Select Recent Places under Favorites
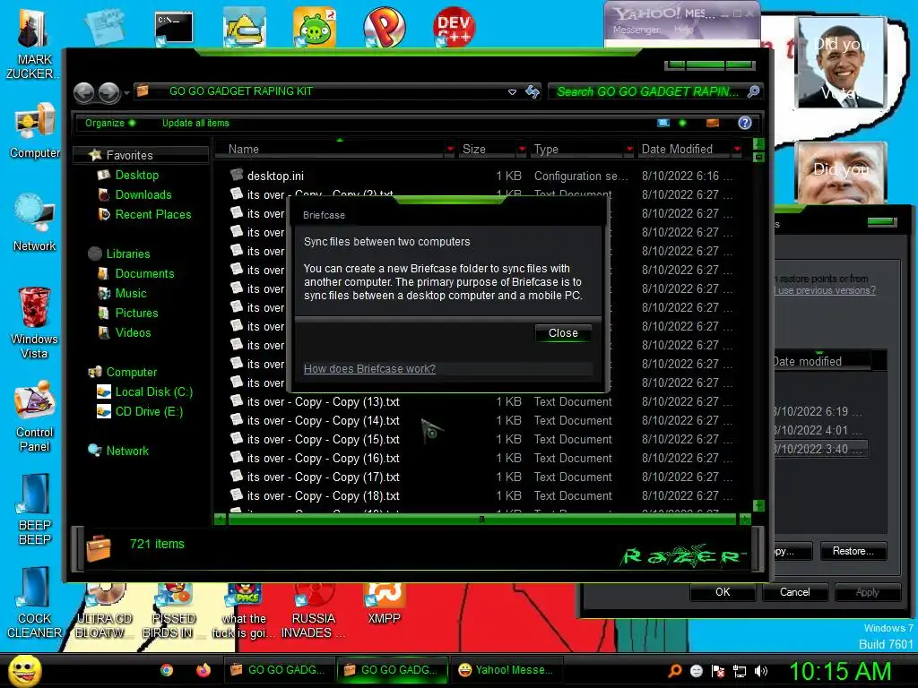Screen dimensions: 918x688 [x=152, y=215]
